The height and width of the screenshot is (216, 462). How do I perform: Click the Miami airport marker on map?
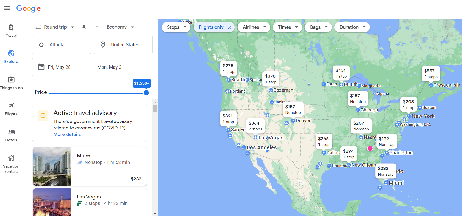[x=386, y=183]
